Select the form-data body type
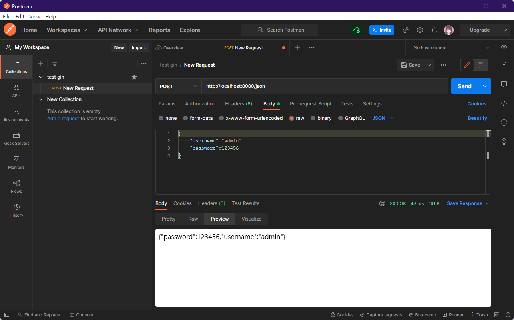Viewport: 514px width, 320px height. coord(198,118)
